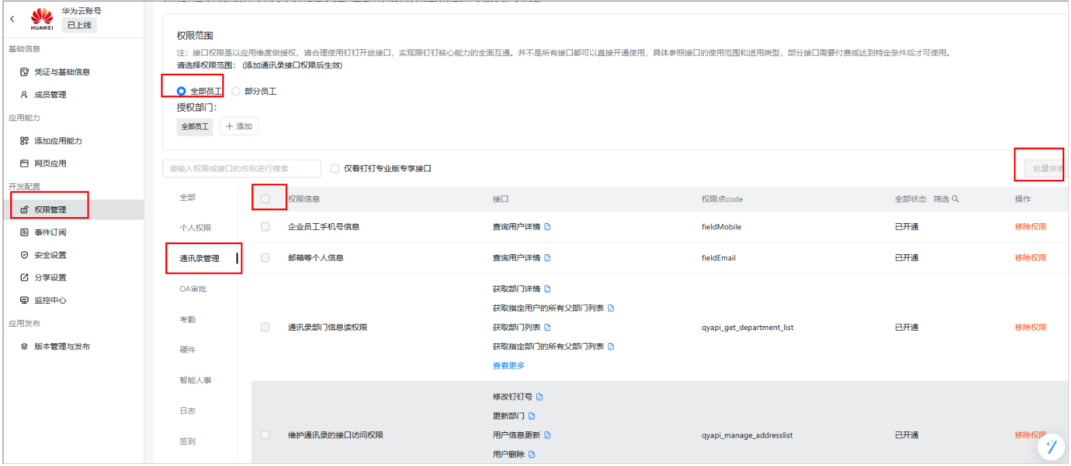The width and height of the screenshot is (1071, 466).
Task: Click the floating assistant icon at bottom right
Action: [1051, 446]
